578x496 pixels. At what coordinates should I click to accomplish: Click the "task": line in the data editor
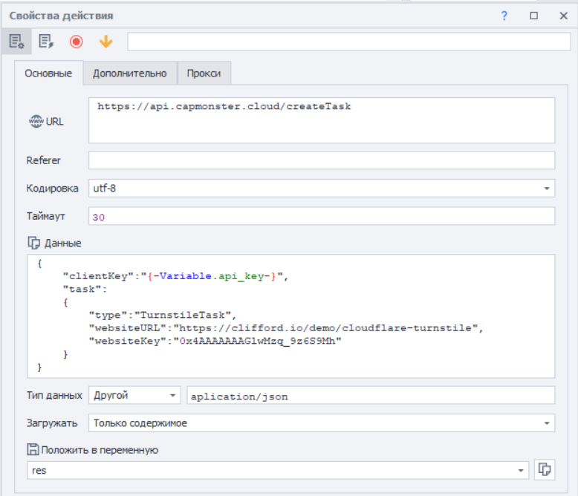click(85, 289)
